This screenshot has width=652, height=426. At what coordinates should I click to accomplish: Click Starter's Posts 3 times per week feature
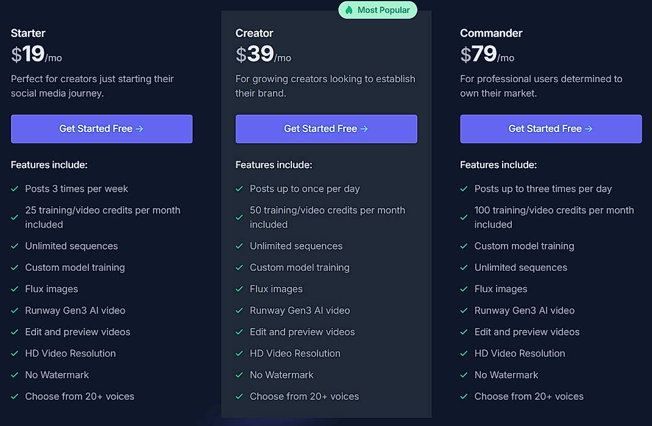(x=76, y=189)
